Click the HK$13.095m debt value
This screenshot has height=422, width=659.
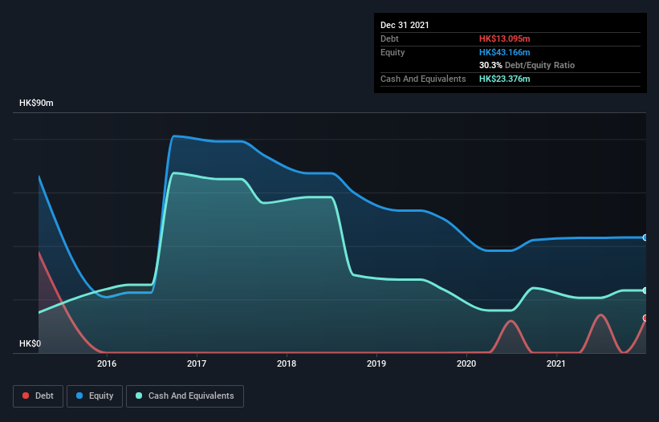click(504, 39)
